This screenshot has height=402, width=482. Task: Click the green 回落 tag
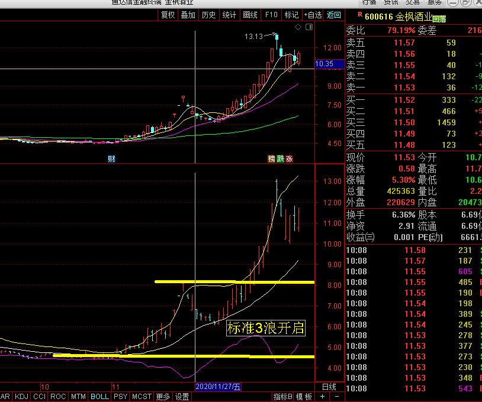pos(439,19)
